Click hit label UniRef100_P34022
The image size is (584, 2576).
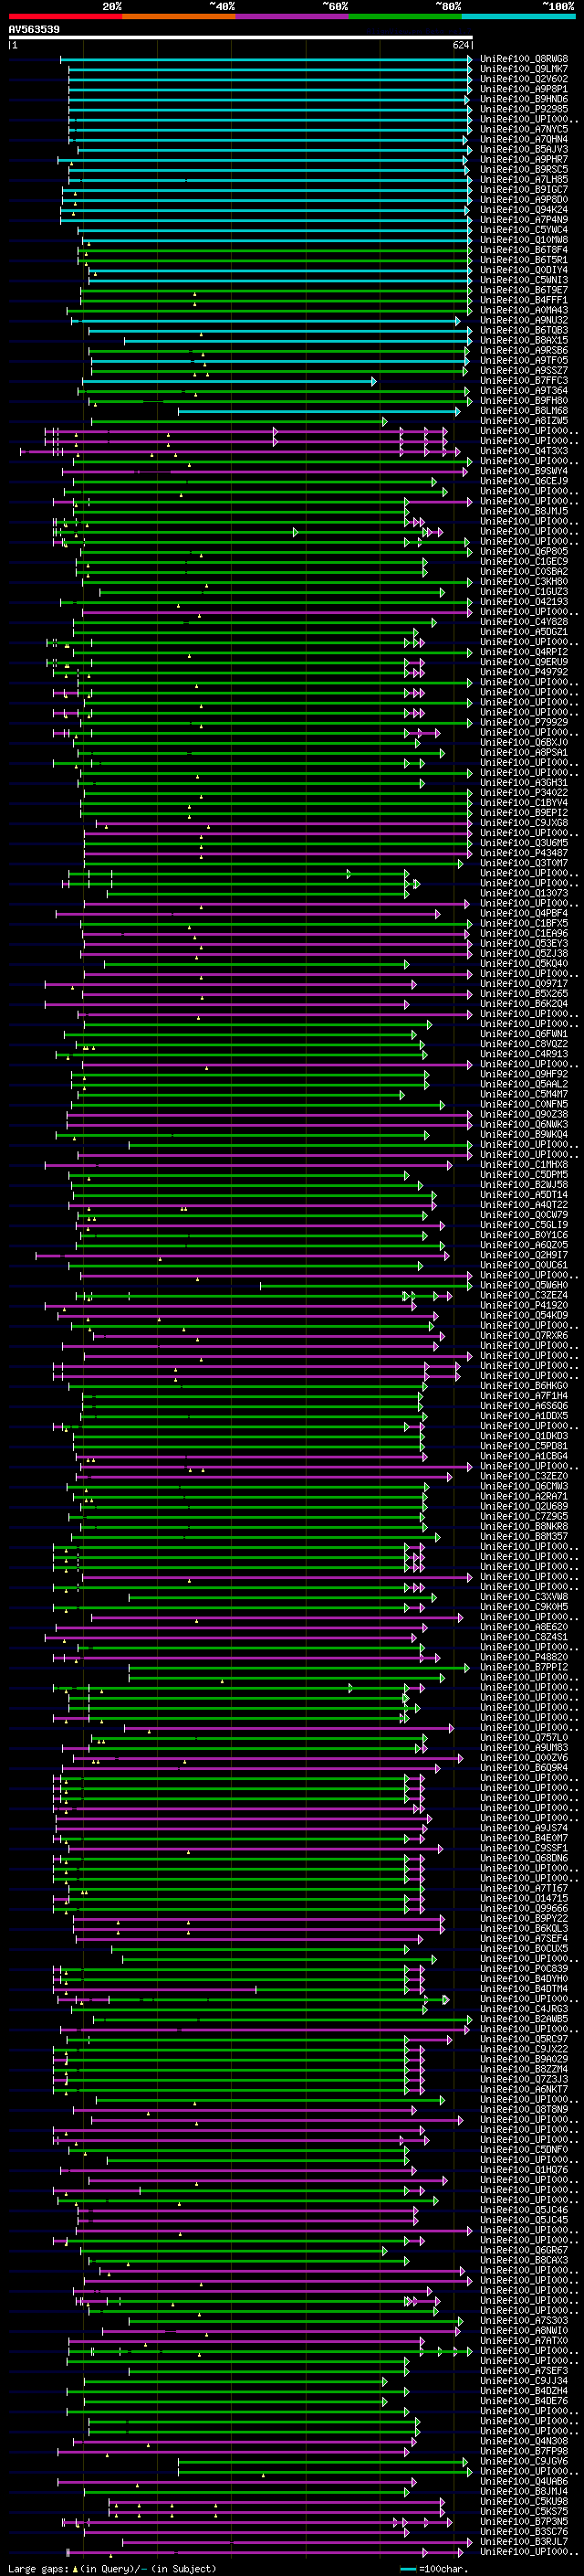[524, 792]
